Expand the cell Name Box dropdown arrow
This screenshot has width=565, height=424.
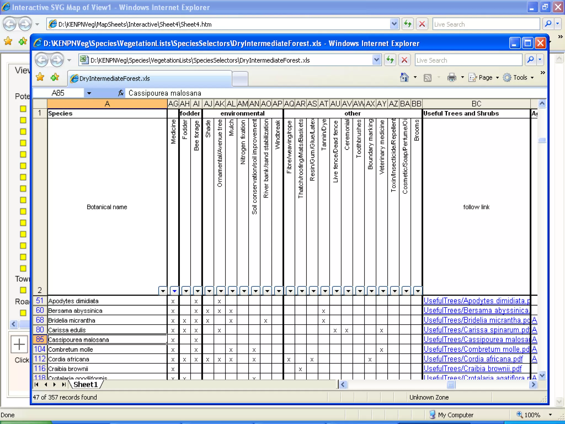point(89,93)
